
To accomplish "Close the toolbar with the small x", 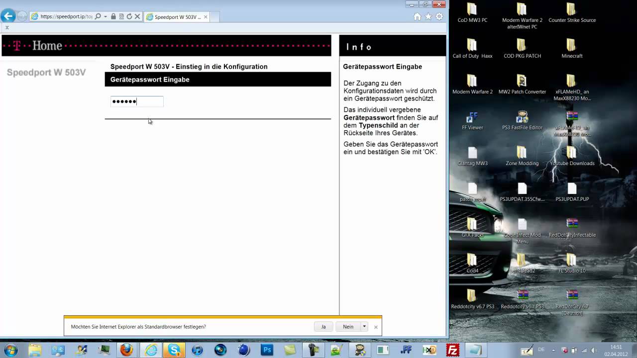I will (7, 27).
